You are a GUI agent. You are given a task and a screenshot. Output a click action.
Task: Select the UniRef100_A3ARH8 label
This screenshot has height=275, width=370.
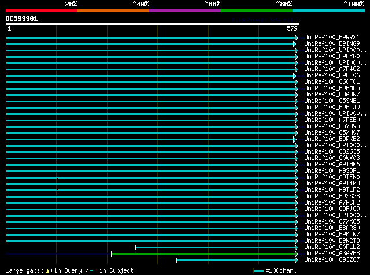(332, 254)
